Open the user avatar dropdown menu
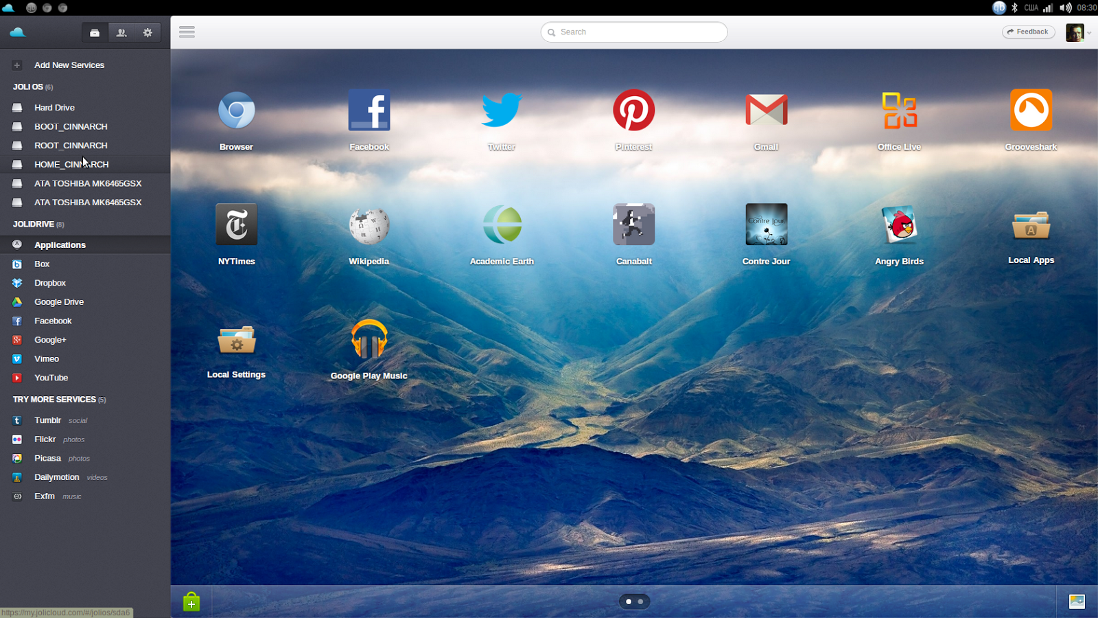Image resolution: width=1098 pixels, height=618 pixels. coord(1078,32)
